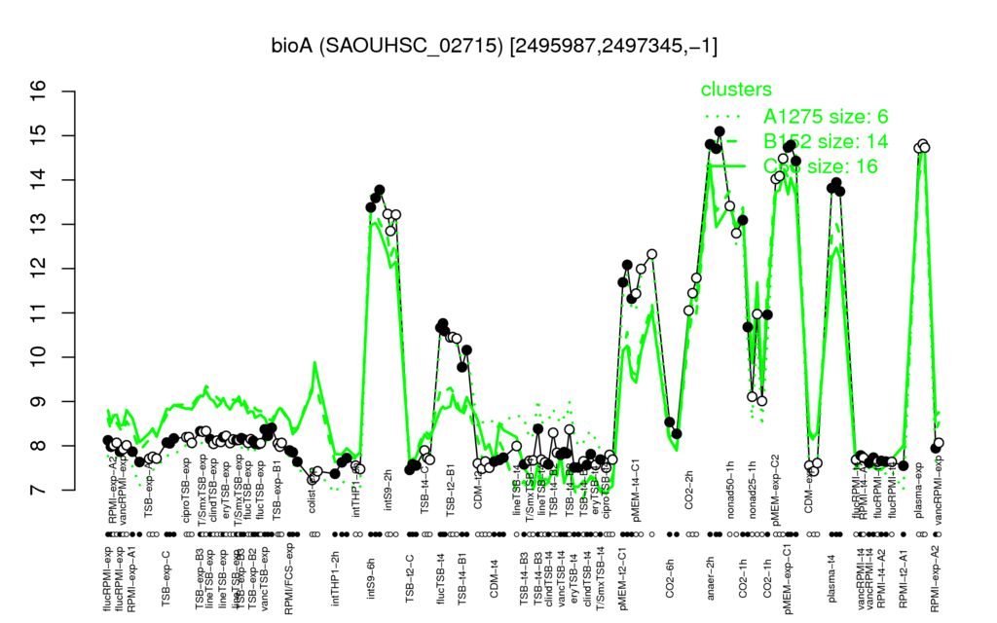Click x-axis label 'pMEM-t2-C1'

[622, 578]
